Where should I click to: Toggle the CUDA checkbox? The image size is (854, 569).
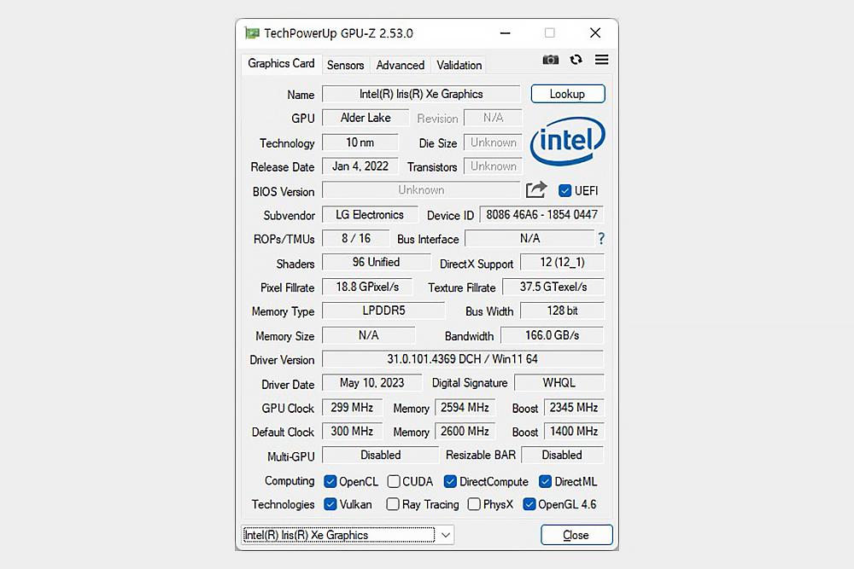pyautogui.click(x=394, y=481)
